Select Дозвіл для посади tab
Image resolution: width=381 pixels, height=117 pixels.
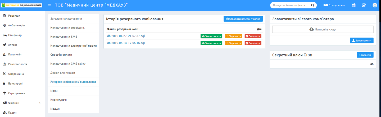[74, 72]
